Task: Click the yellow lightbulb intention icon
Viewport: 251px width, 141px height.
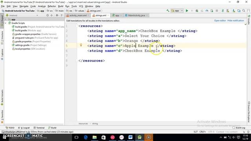Action: pos(81,45)
